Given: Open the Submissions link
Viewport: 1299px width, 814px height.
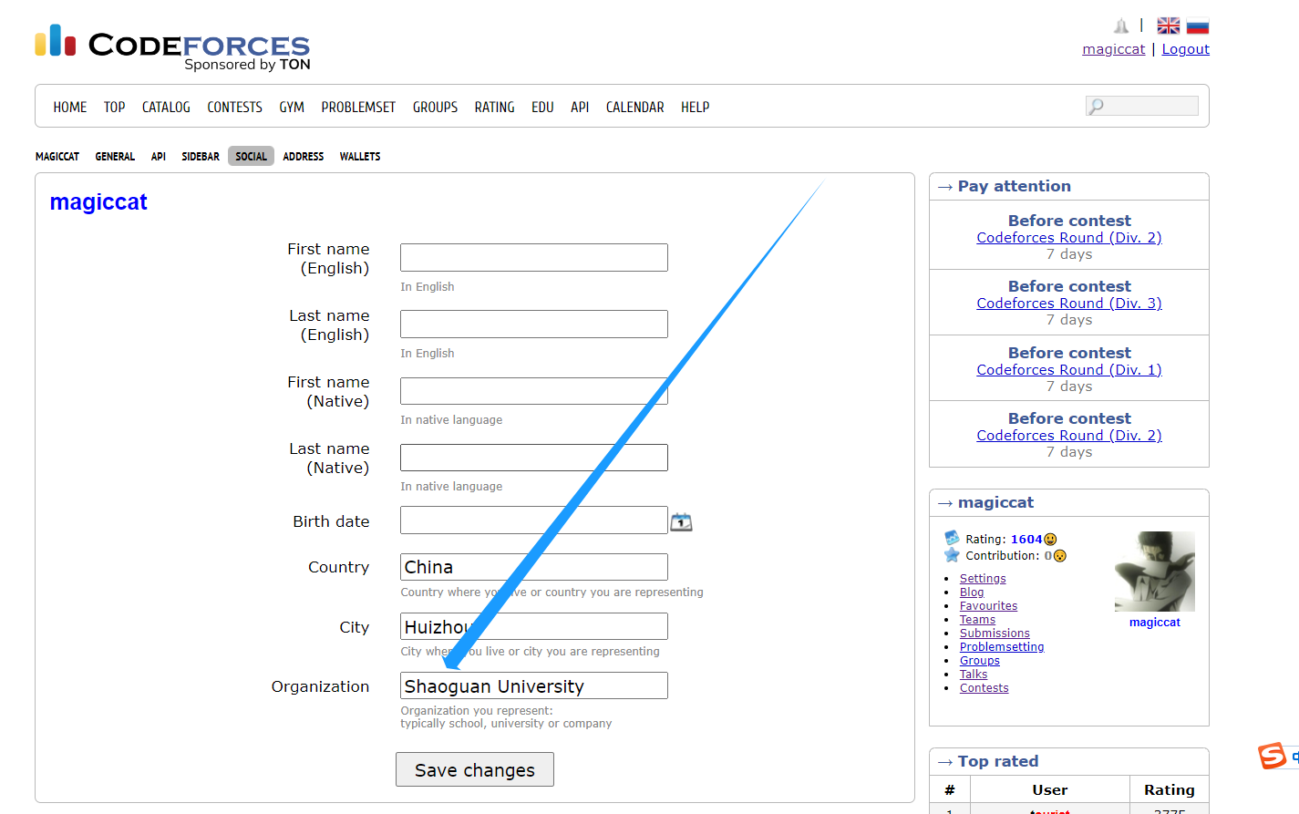Looking at the screenshot, I should [995, 634].
